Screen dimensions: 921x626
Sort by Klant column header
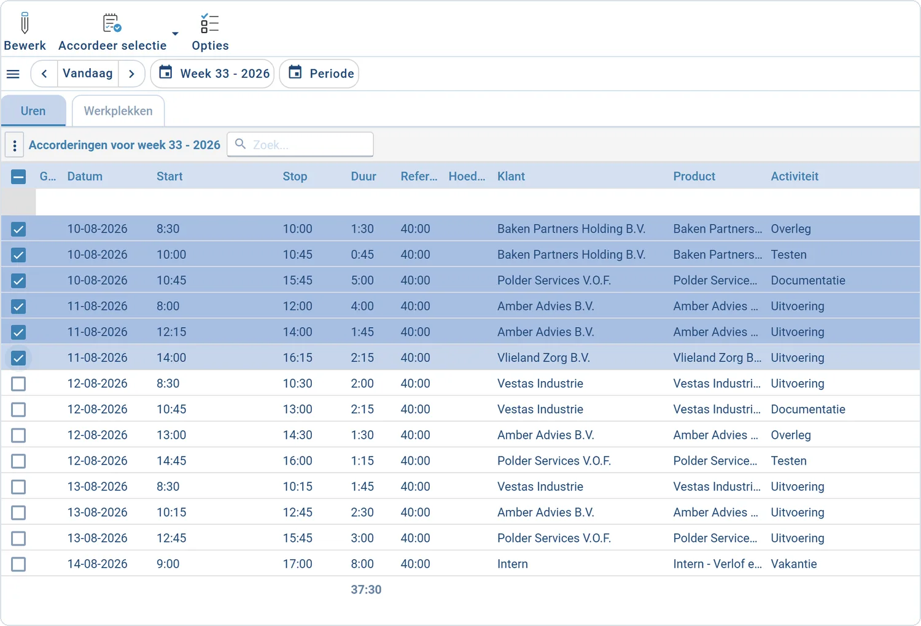(x=511, y=177)
